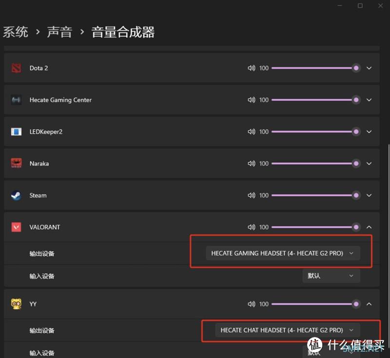The image size is (390, 358).
Task: Click 输入设备 label under VALORANT
Action: (42, 276)
